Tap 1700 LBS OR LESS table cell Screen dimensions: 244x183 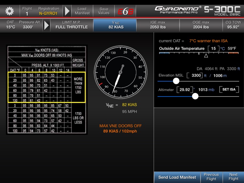click(78, 118)
